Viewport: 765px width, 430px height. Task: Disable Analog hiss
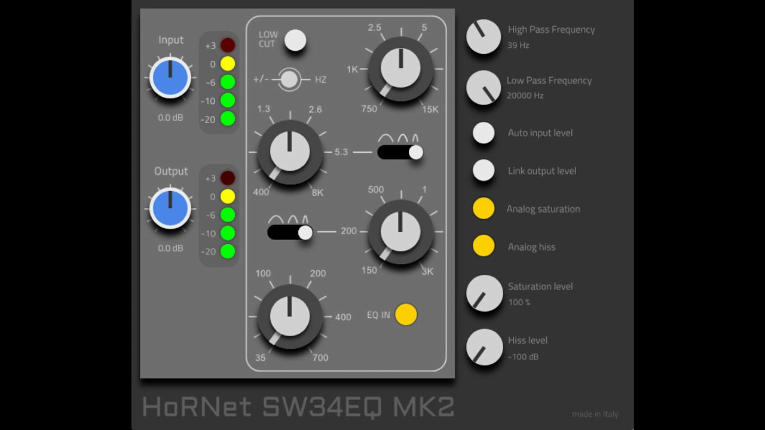[x=483, y=245]
